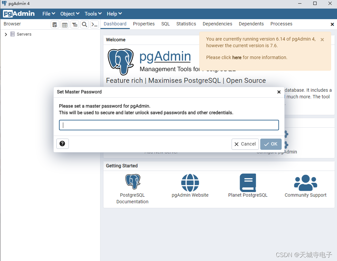This screenshot has height=261, width=337.
Task: Launch the PSQL Tool terminal icon
Action: 94,24
